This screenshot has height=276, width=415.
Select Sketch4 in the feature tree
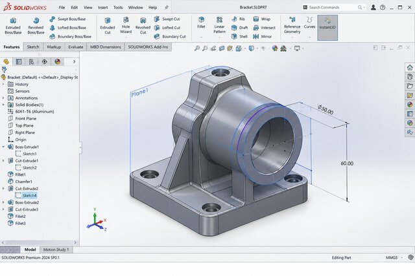(x=26, y=195)
